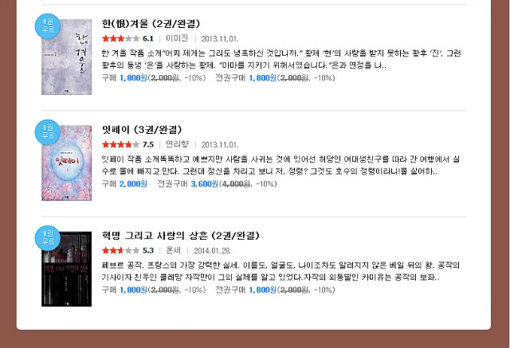510x348 pixels.
Task: Click the star rating for 혁명 그리고 사랑의 상흔
Action: (x=120, y=251)
